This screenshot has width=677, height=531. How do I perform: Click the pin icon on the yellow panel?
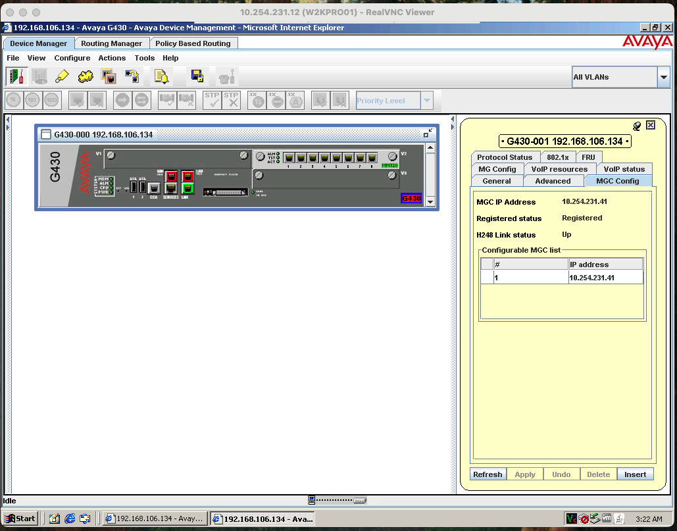pyautogui.click(x=636, y=126)
